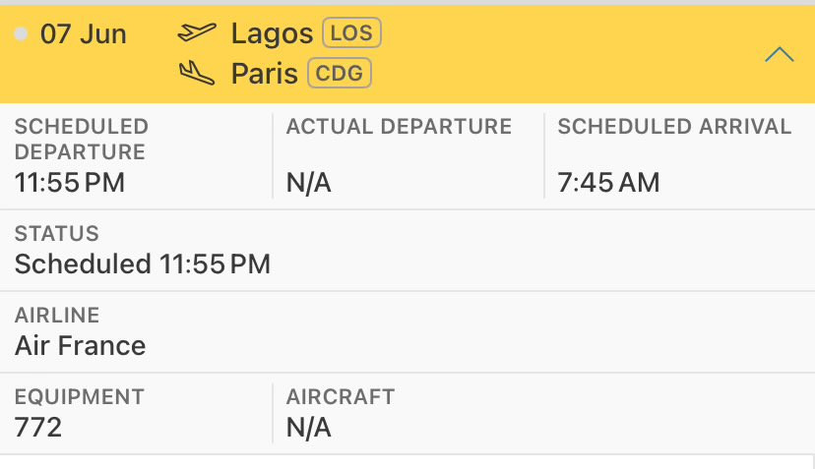This screenshot has height=469, width=815.
Task: Click the equipment code 772
Action: pos(38,427)
